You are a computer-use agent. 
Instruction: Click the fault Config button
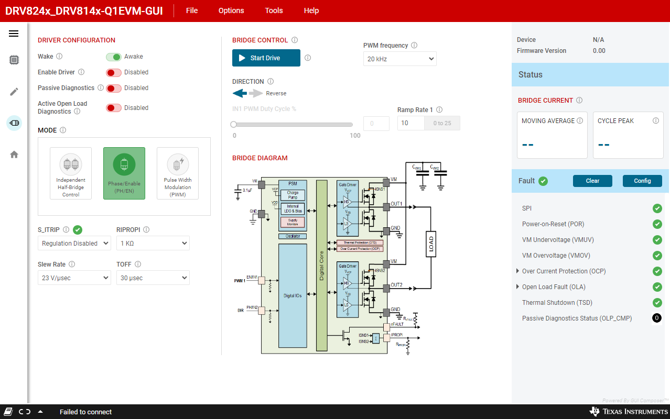(642, 181)
